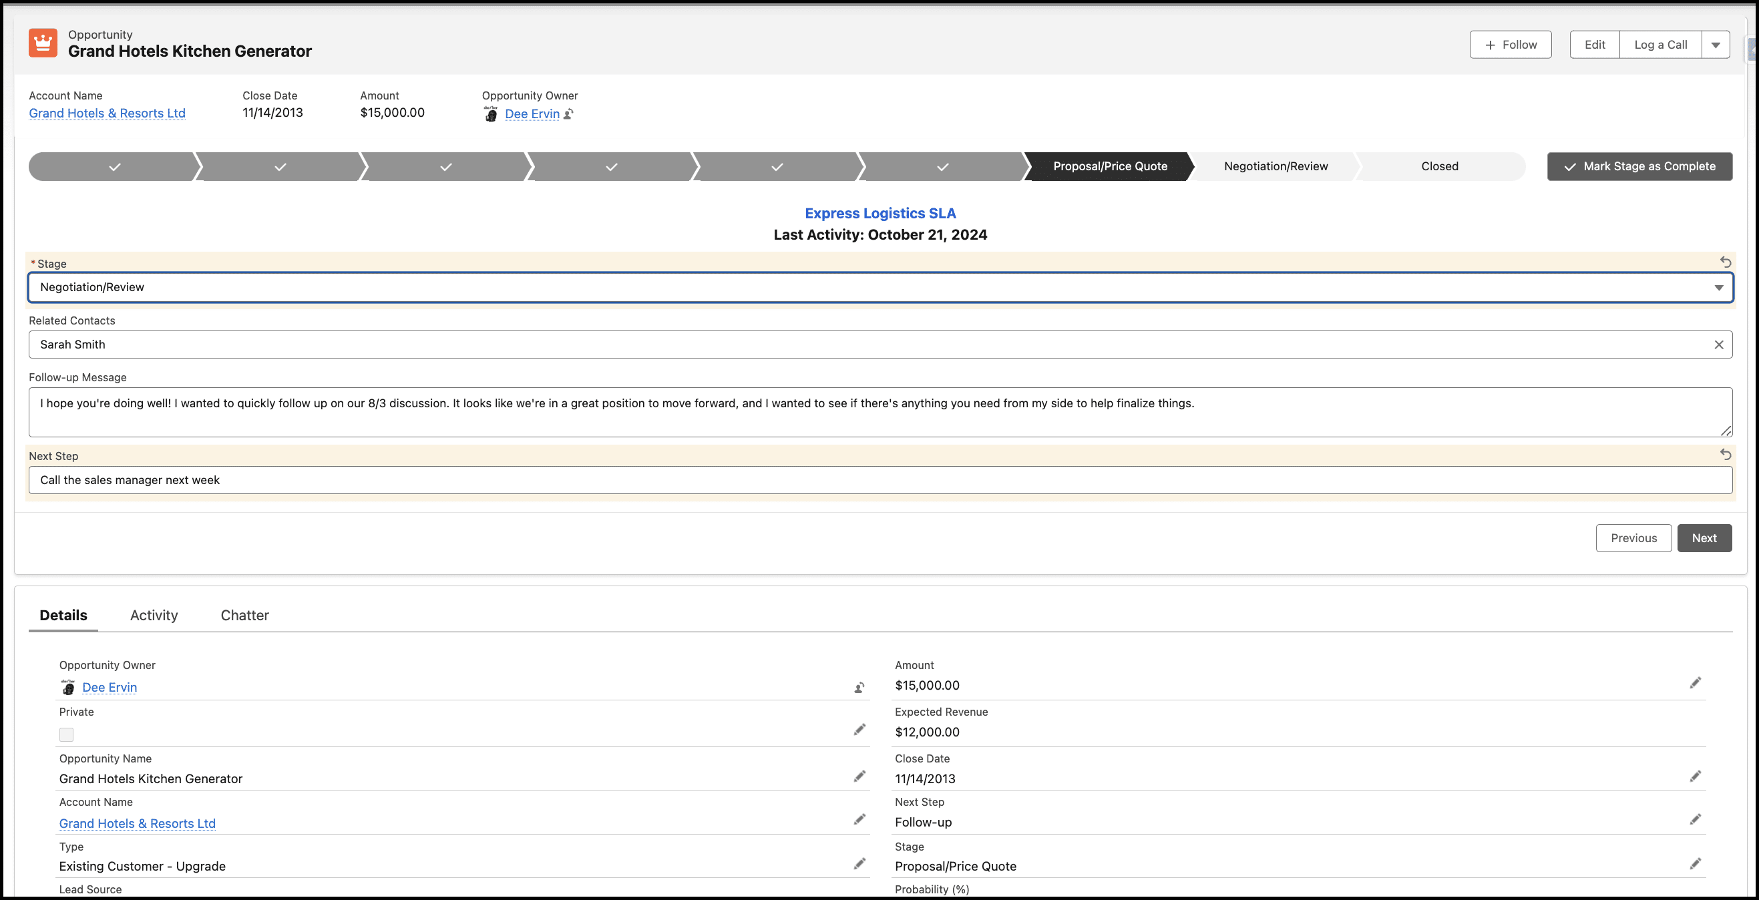Click the Follow-up Message resize handle

1726,431
